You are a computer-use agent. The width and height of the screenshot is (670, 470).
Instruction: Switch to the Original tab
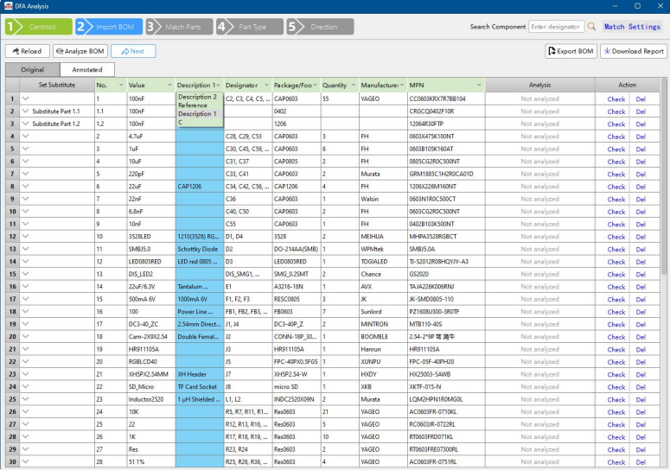point(33,69)
